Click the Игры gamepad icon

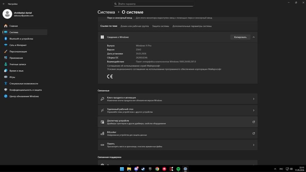(6, 77)
